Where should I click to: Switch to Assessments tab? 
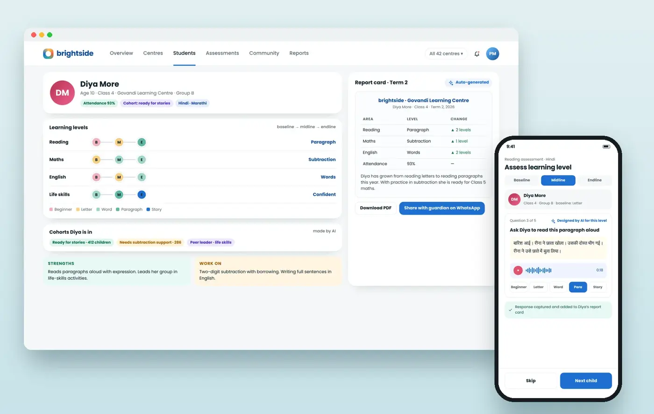(222, 53)
